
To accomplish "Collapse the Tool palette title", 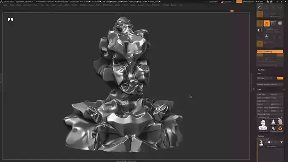I will pyautogui.click(x=259, y=90).
